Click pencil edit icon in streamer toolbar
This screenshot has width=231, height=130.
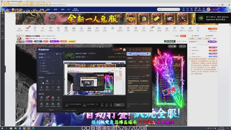144,28
